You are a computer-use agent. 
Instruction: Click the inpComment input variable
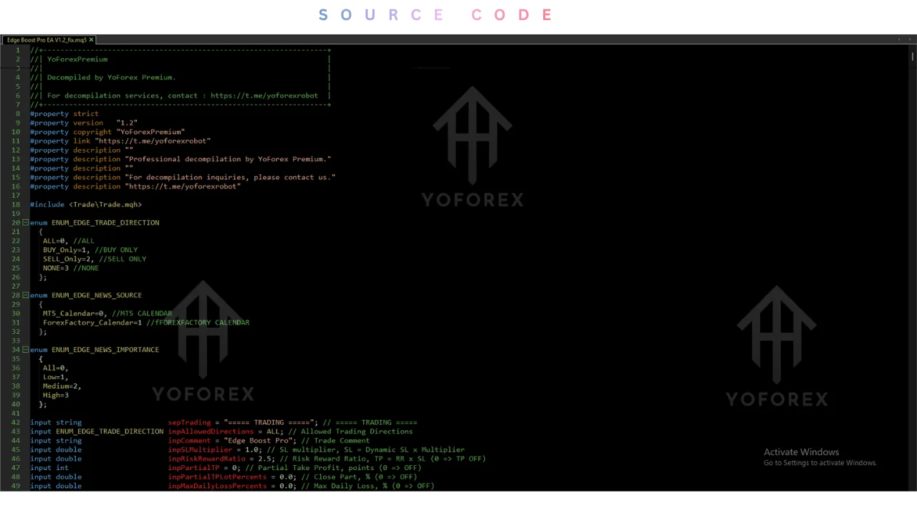tap(190, 441)
